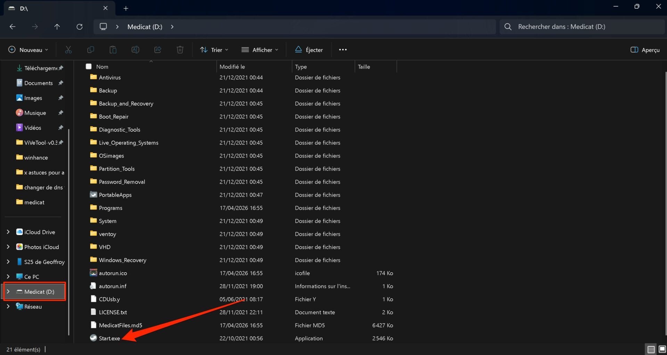The image size is (667, 355).
Task: Open a new tab with plus button
Action: [x=126, y=8]
